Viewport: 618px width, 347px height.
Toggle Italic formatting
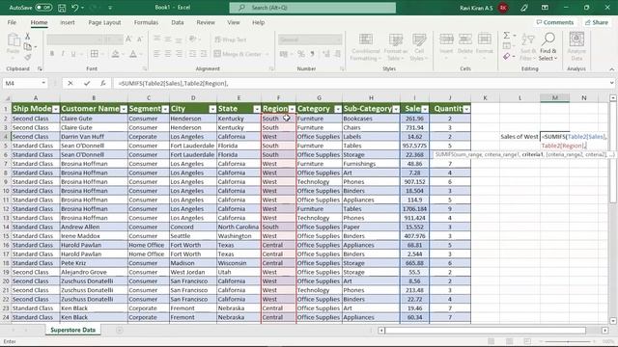63,54
